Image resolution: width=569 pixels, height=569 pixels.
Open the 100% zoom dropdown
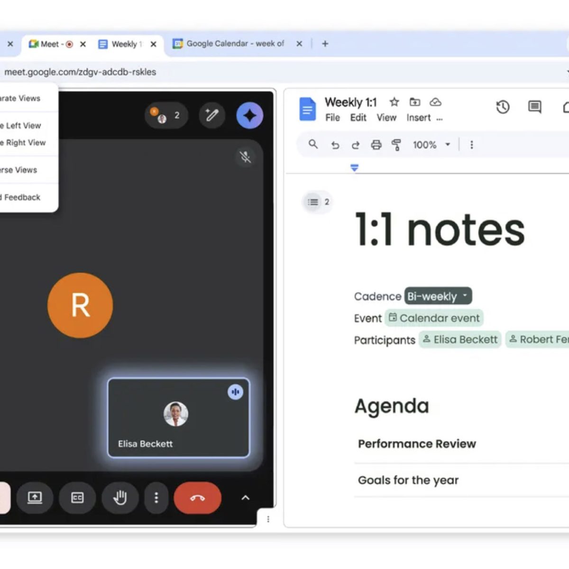pos(431,145)
